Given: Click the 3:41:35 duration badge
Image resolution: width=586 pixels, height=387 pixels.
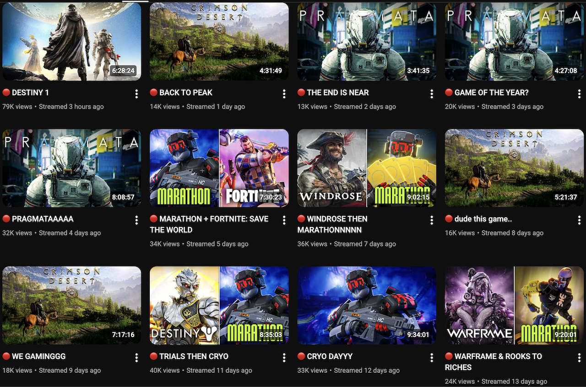Looking at the screenshot, I should pos(418,71).
